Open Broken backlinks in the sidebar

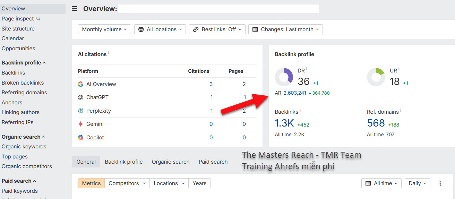[x=23, y=83]
